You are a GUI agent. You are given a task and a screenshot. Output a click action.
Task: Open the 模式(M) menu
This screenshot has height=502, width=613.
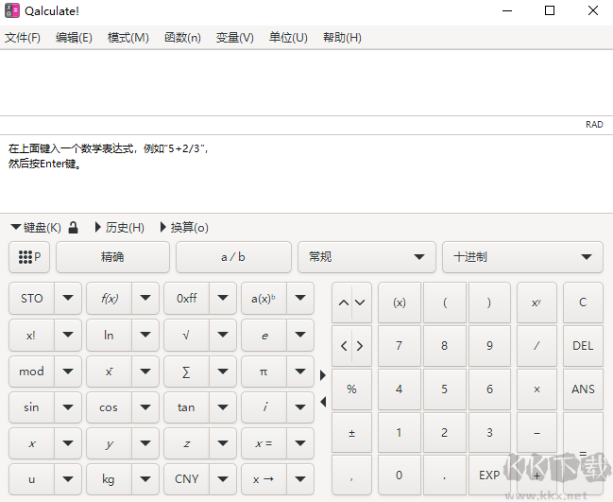128,38
